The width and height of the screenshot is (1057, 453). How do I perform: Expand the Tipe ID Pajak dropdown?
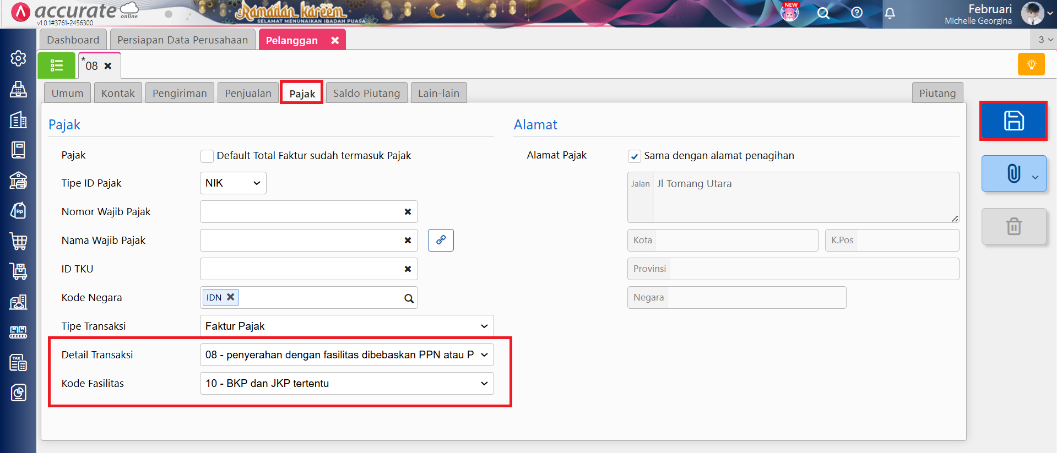coord(233,183)
